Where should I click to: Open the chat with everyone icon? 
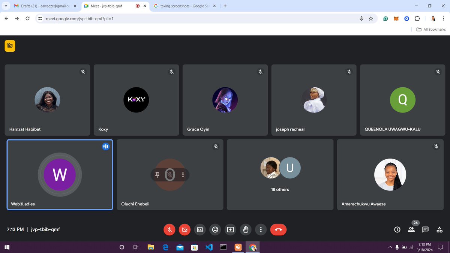point(425,229)
